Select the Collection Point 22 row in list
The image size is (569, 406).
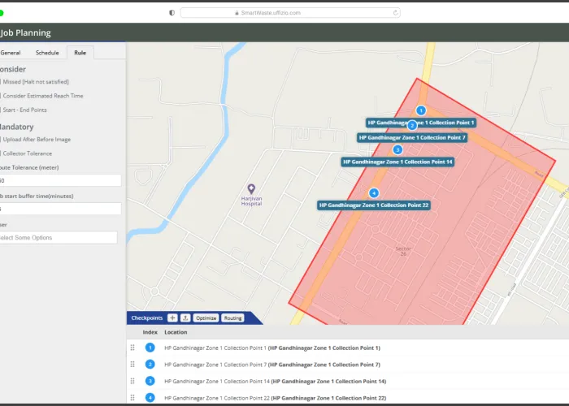[275, 398]
